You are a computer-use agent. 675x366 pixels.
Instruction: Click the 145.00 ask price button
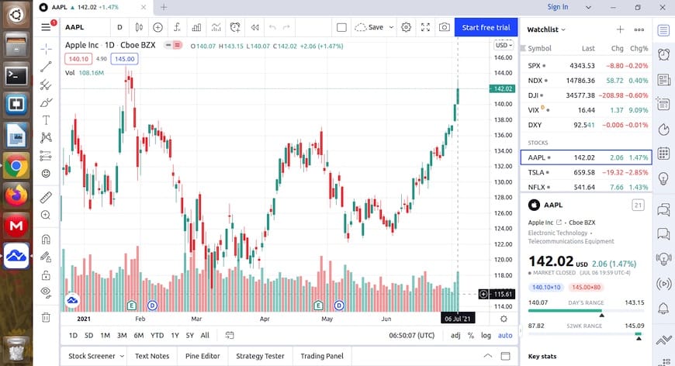[x=124, y=59]
